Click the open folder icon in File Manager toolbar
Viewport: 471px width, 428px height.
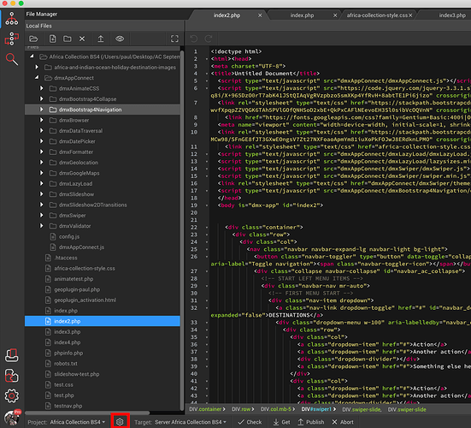33,39
